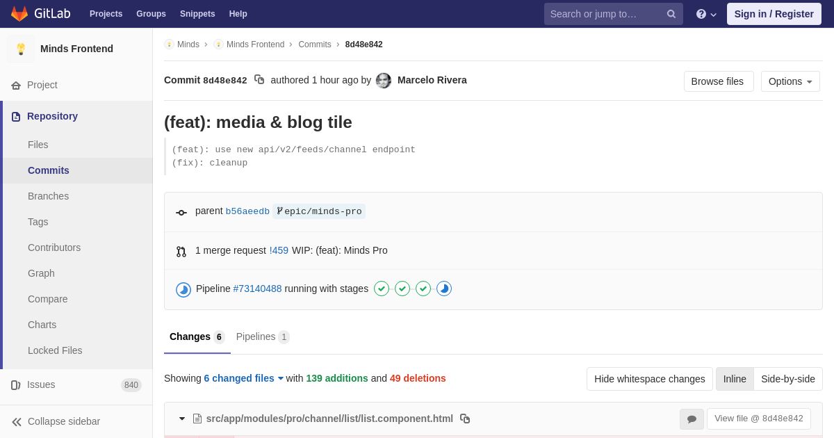Click the third passed pipeline stage icon

(423, 289)
